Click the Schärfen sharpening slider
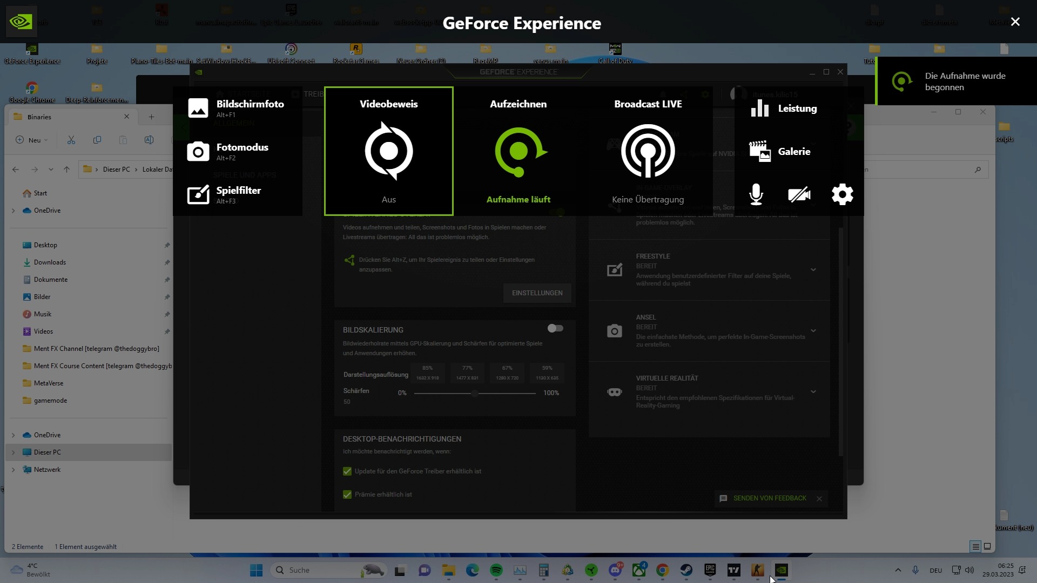 474,393
